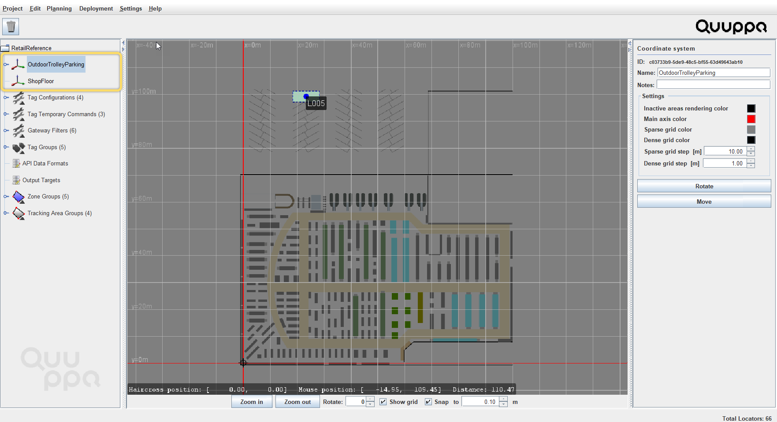Open the Edit menu
This screenshot has height=422, width=777.
click(35, 8)
